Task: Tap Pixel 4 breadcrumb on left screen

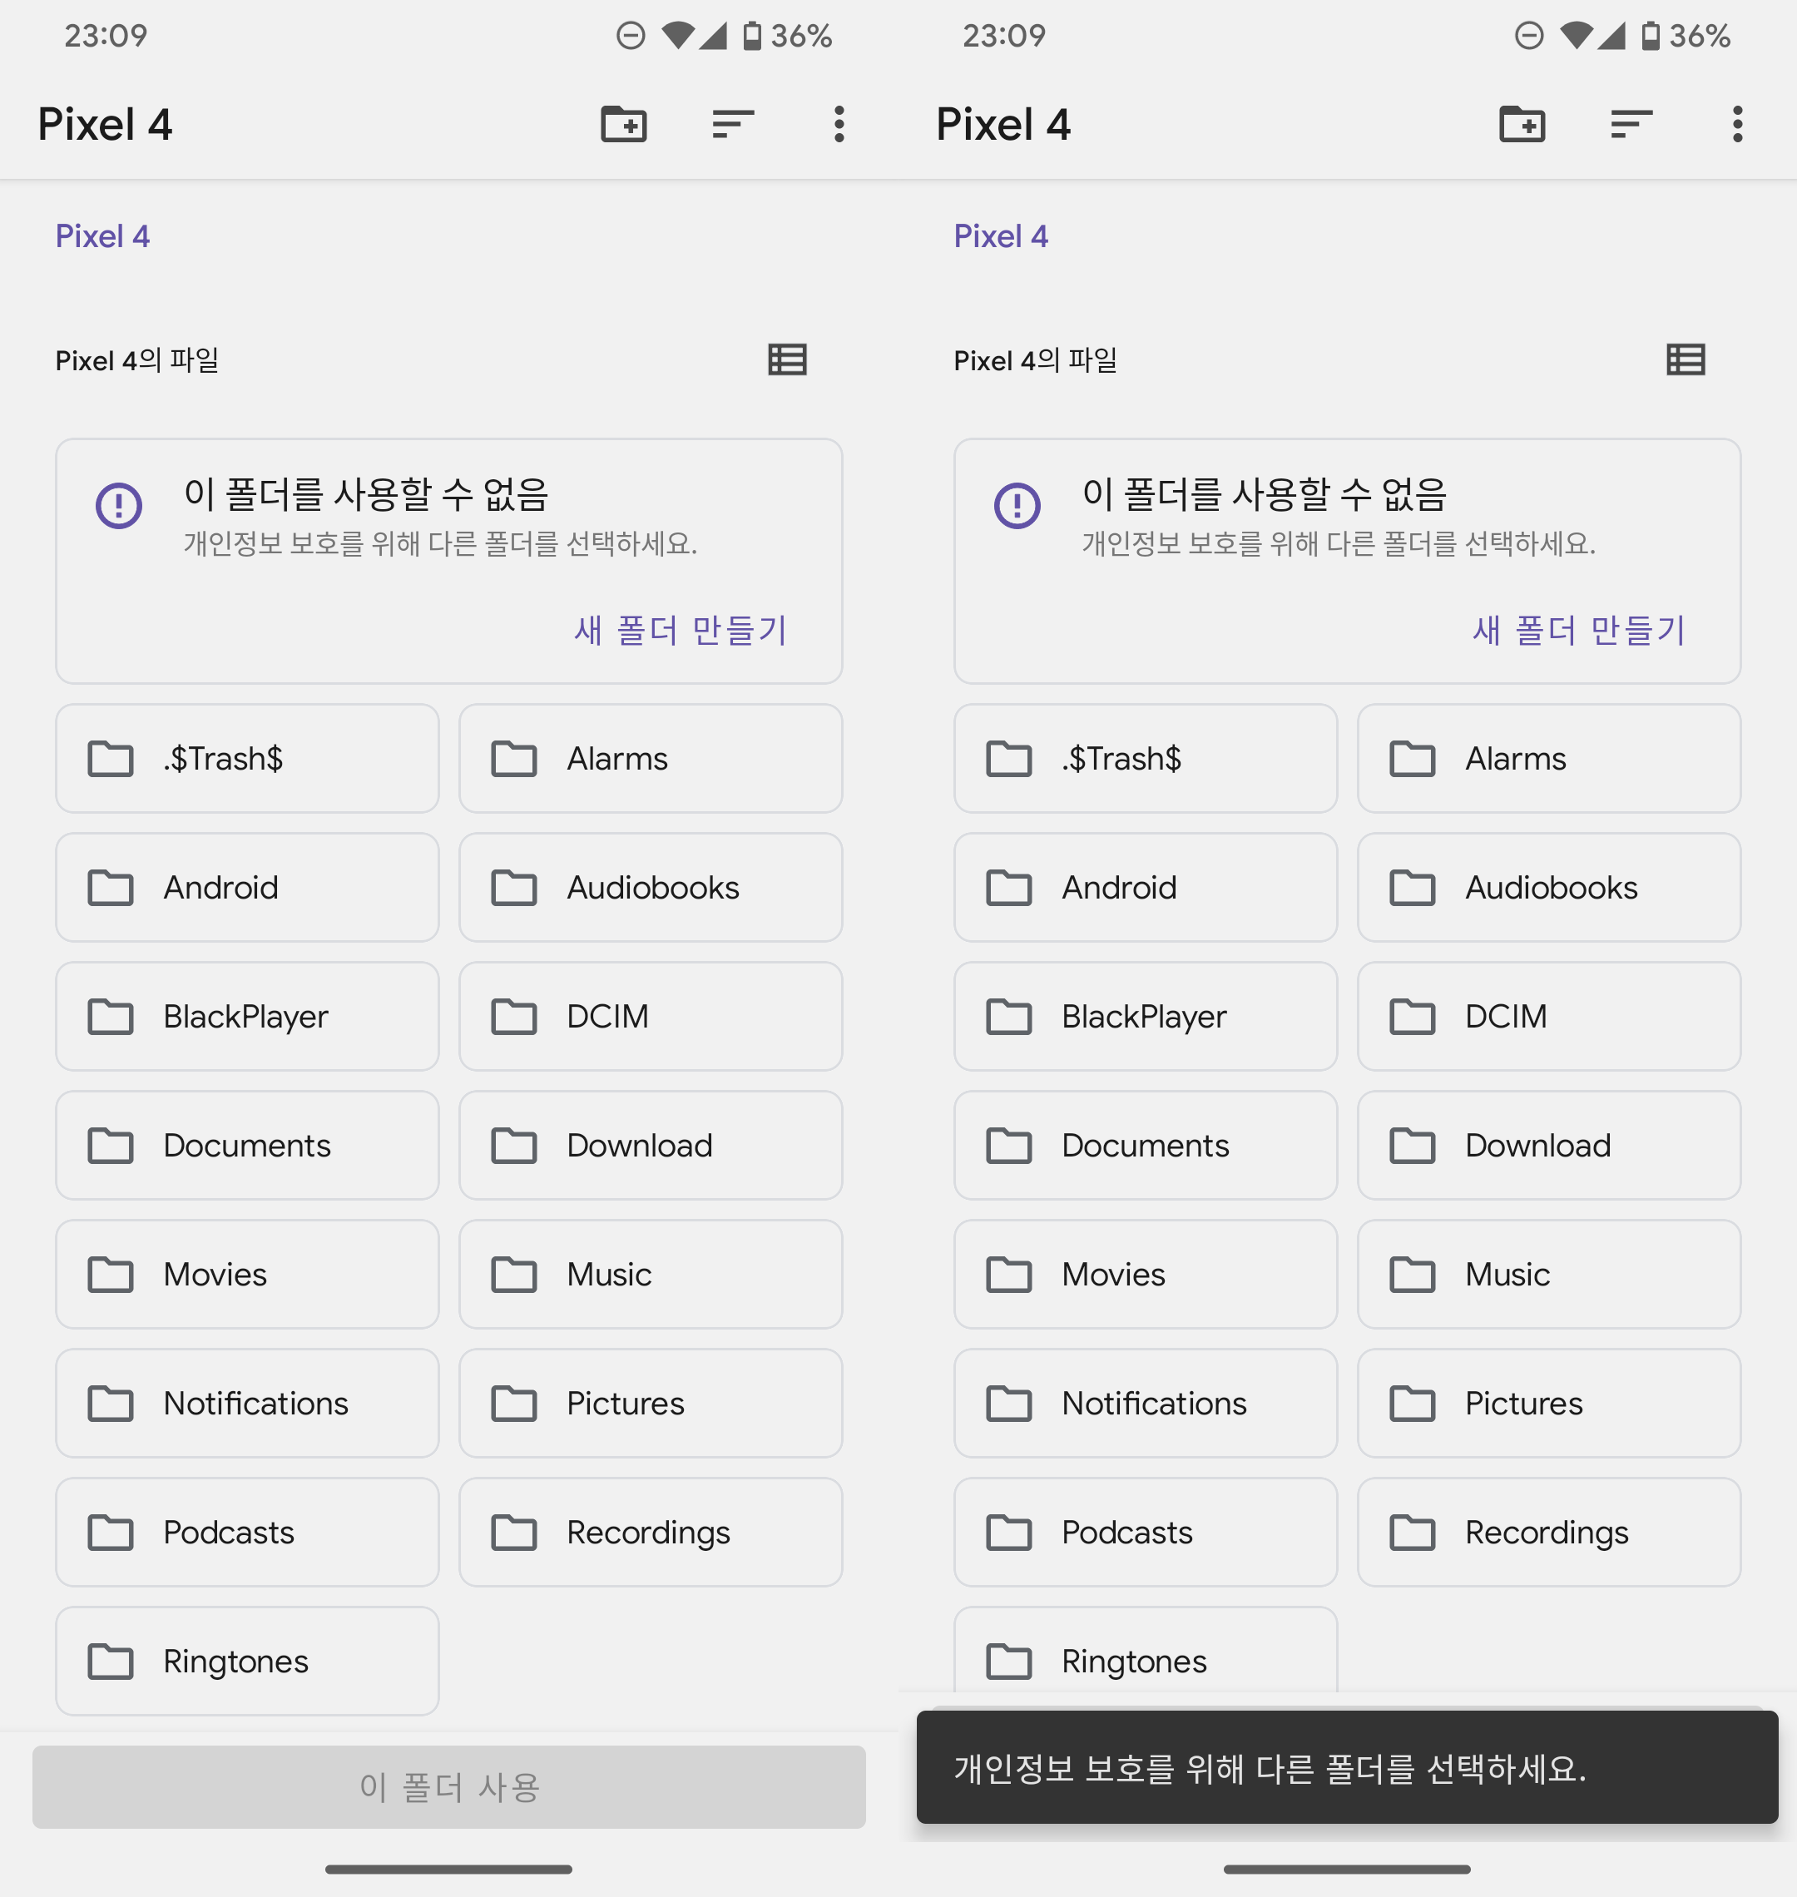Action: point(102,236)
